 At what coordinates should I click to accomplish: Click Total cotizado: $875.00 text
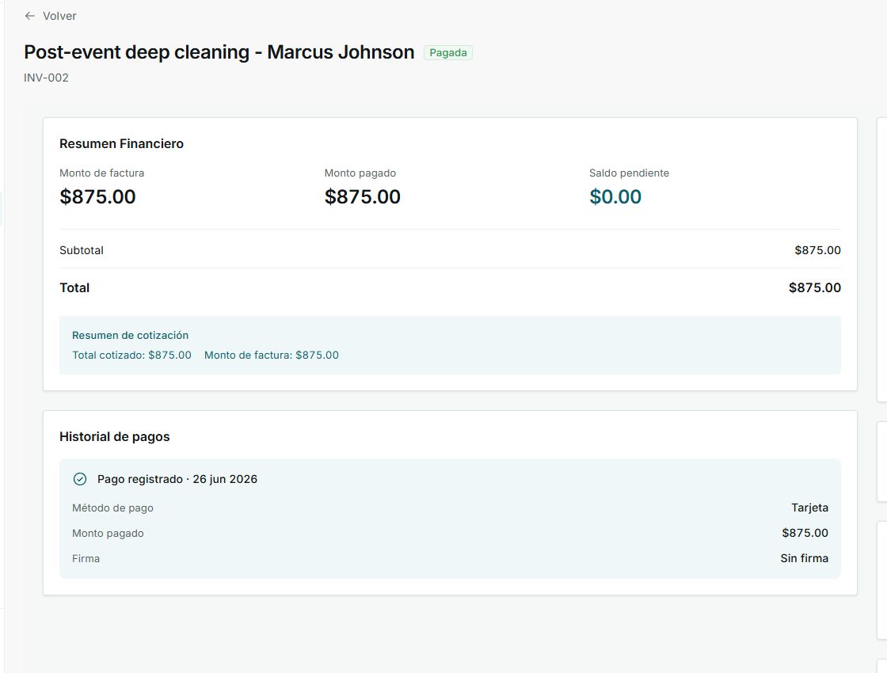pos(131,356)
